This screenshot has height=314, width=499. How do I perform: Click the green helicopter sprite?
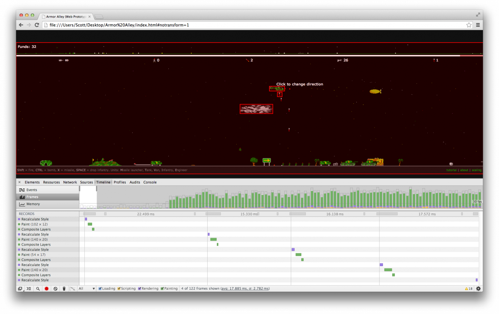click(x=277, y=88)
